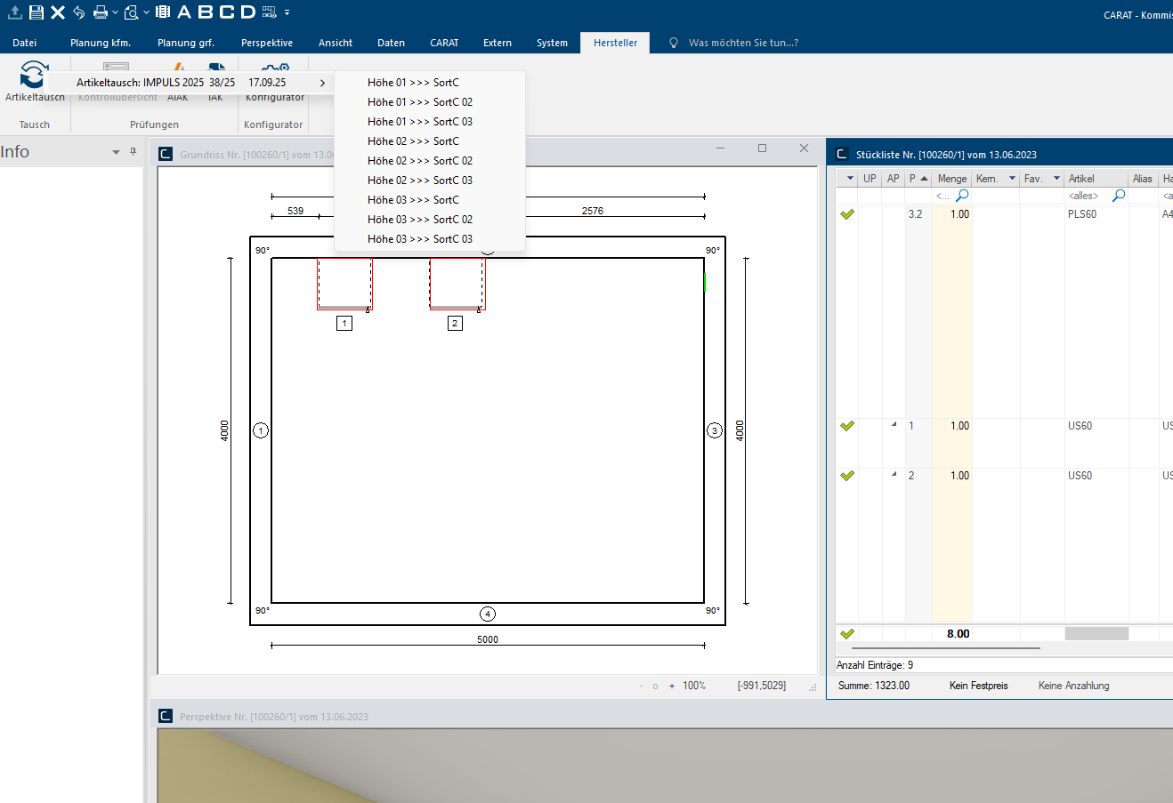Expand the Info panel dropdown arrow
Viewport: 1173px width, 803px height.
pyautogui.click(x=116, y=153)
